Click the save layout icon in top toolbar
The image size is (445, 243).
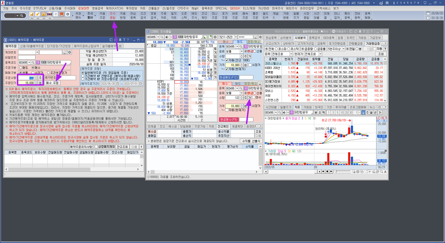(x=32, y=14)
